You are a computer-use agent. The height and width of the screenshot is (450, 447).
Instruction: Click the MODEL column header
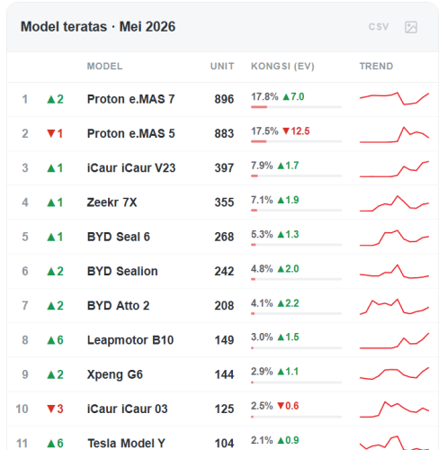(x=104, y=66)
